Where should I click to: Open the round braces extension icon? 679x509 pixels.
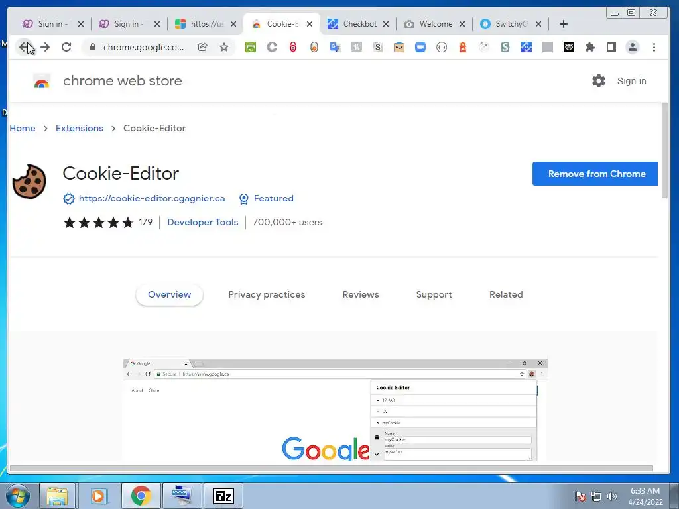coord(441,47)
